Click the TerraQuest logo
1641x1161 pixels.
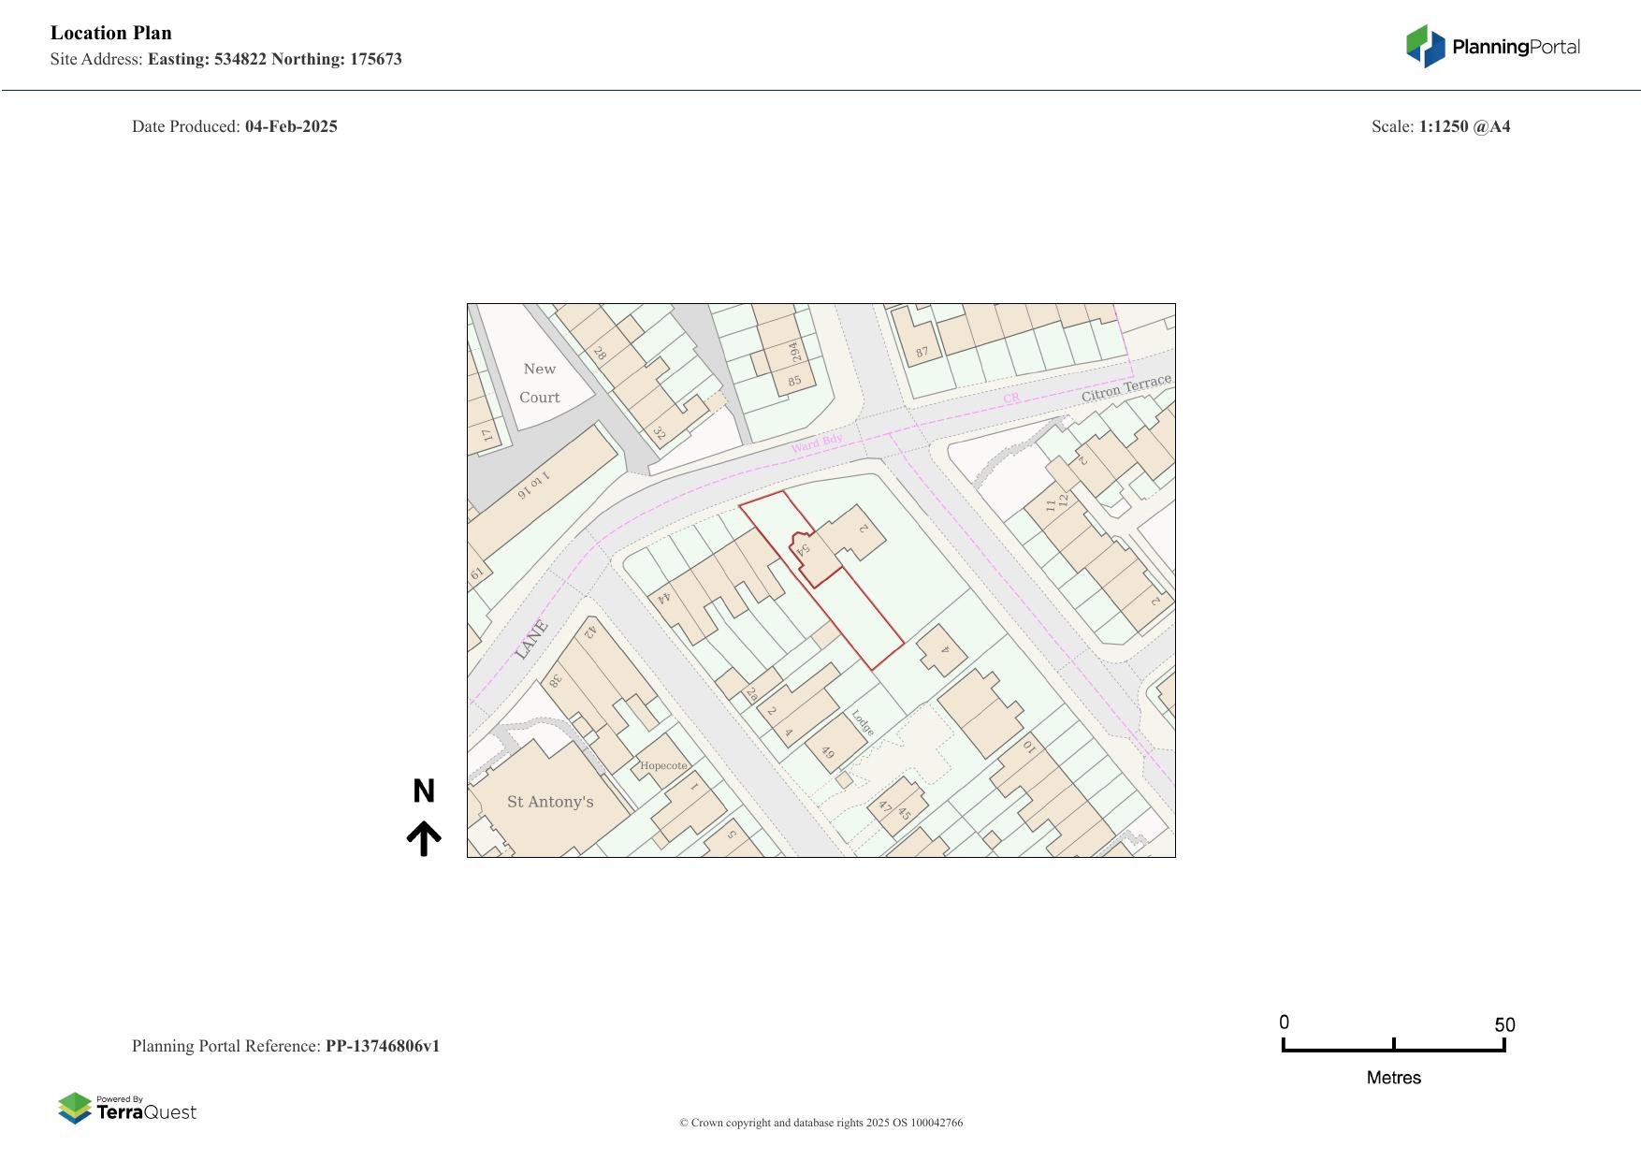[x=127, y=1109]
